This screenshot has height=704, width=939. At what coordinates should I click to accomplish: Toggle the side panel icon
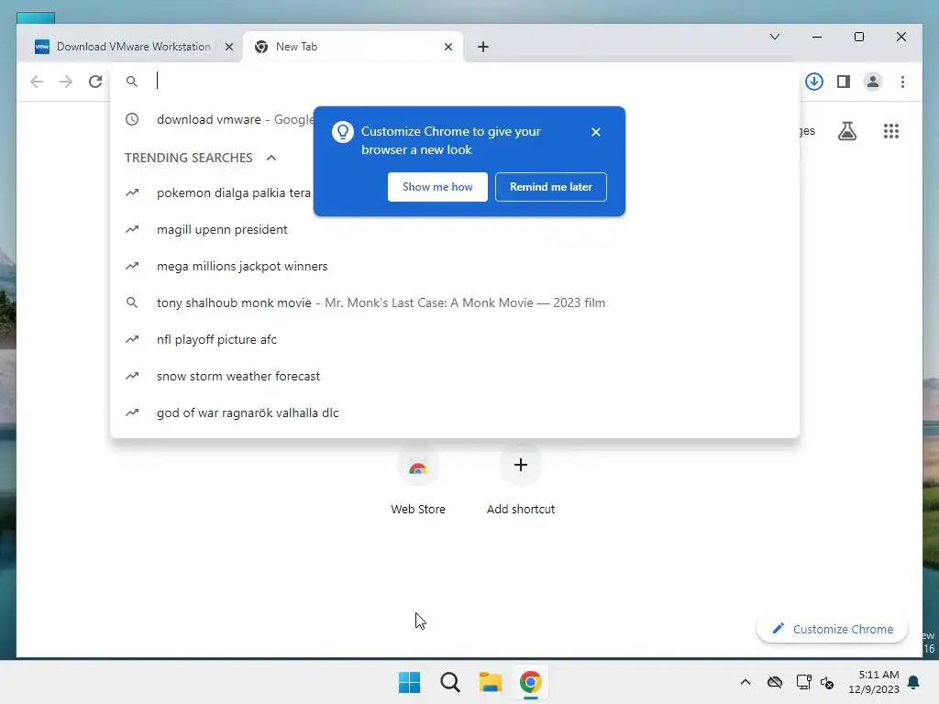point(844,82)
